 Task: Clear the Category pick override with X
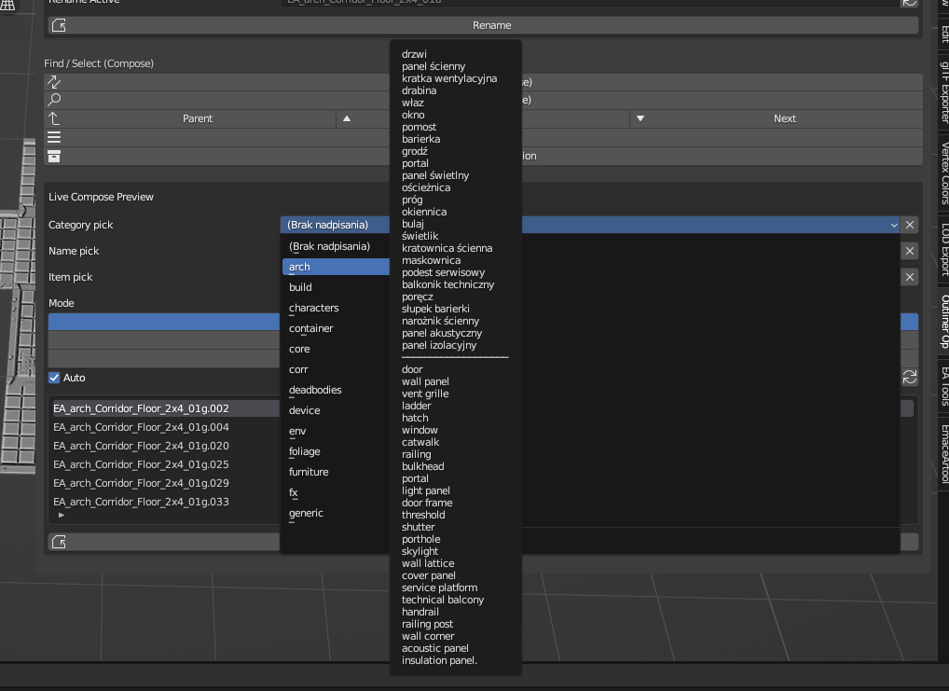tap(910, 225)
